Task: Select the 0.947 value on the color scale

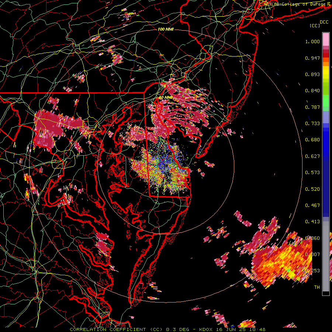Action: [312, 58]
